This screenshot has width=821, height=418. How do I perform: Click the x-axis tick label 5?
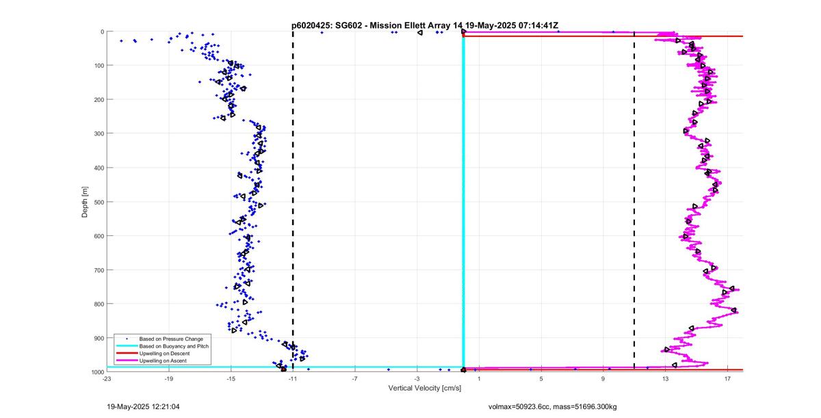pos(541,378)
